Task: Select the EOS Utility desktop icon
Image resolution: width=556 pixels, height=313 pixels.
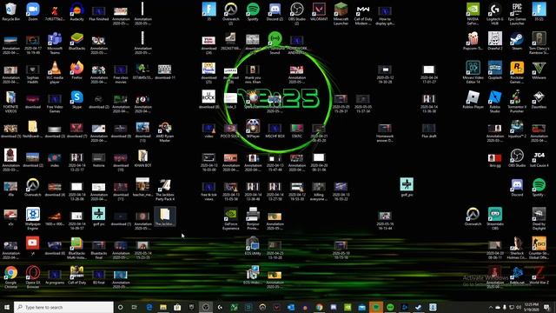Action: pyautogui.click(x=253, y=246)
